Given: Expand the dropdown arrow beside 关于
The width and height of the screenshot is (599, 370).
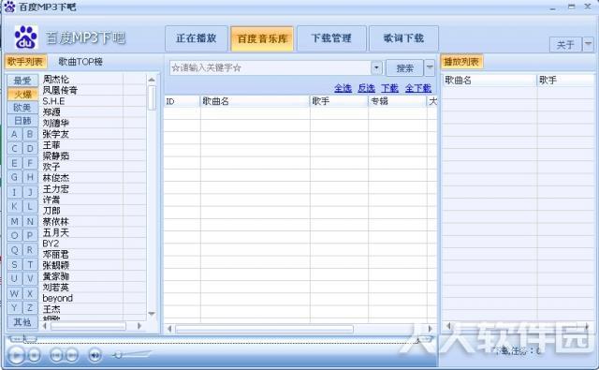Looking at the screenshot, I should 588,45.
